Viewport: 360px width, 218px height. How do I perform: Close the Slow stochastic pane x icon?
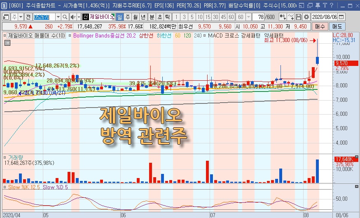pyautogui.click(x=357, y=186)
